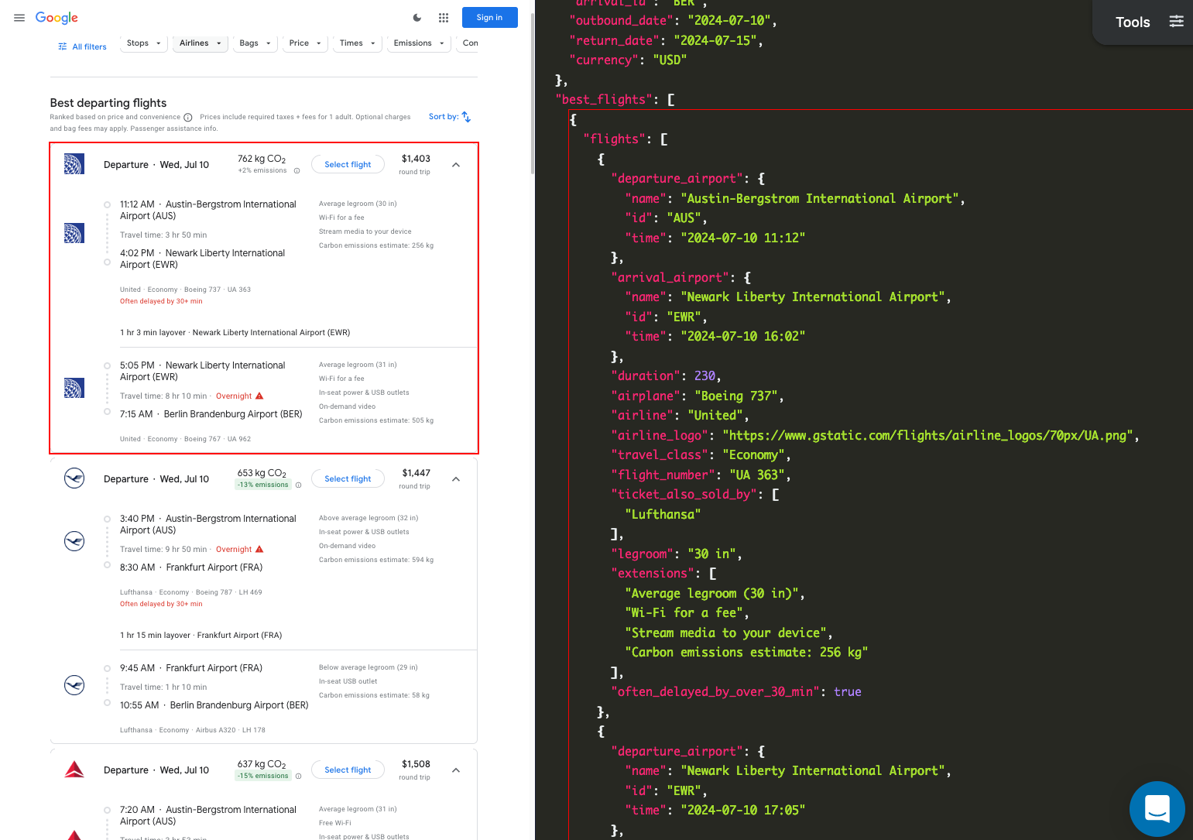Image resolution: width=1193 pixels, height=840 pixels.
Task: Click the Overnight warning icon on UA 962 leg
Action: pos(259,396)
